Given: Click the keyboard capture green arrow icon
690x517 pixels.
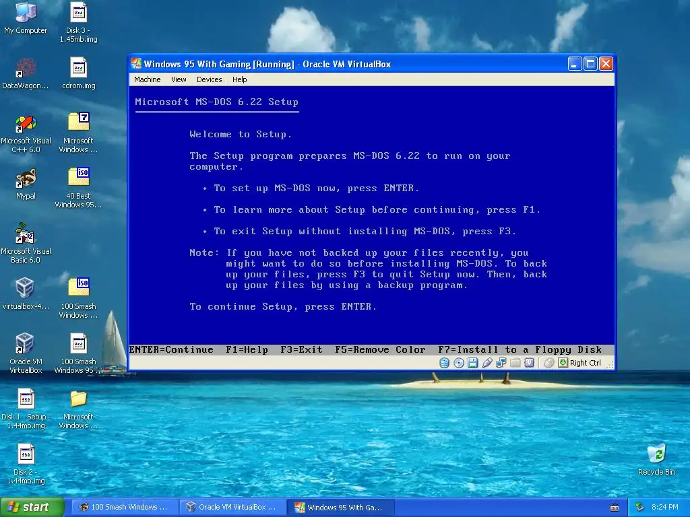Looking at the screenshot, I should click(563, 363).
